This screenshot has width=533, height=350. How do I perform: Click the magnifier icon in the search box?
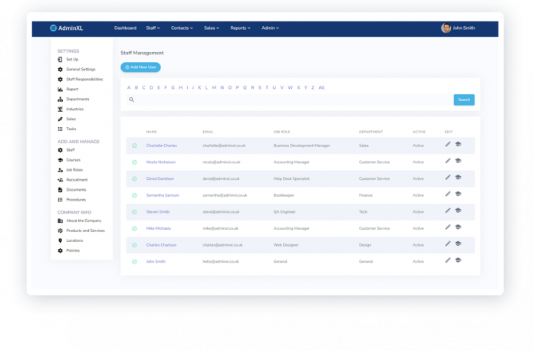click(x=132, y=100)
